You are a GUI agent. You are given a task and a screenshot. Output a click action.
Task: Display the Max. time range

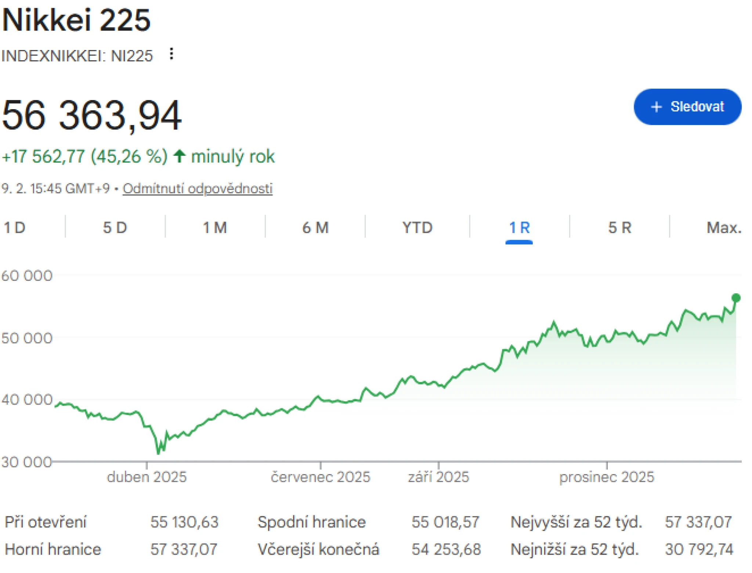724,228
